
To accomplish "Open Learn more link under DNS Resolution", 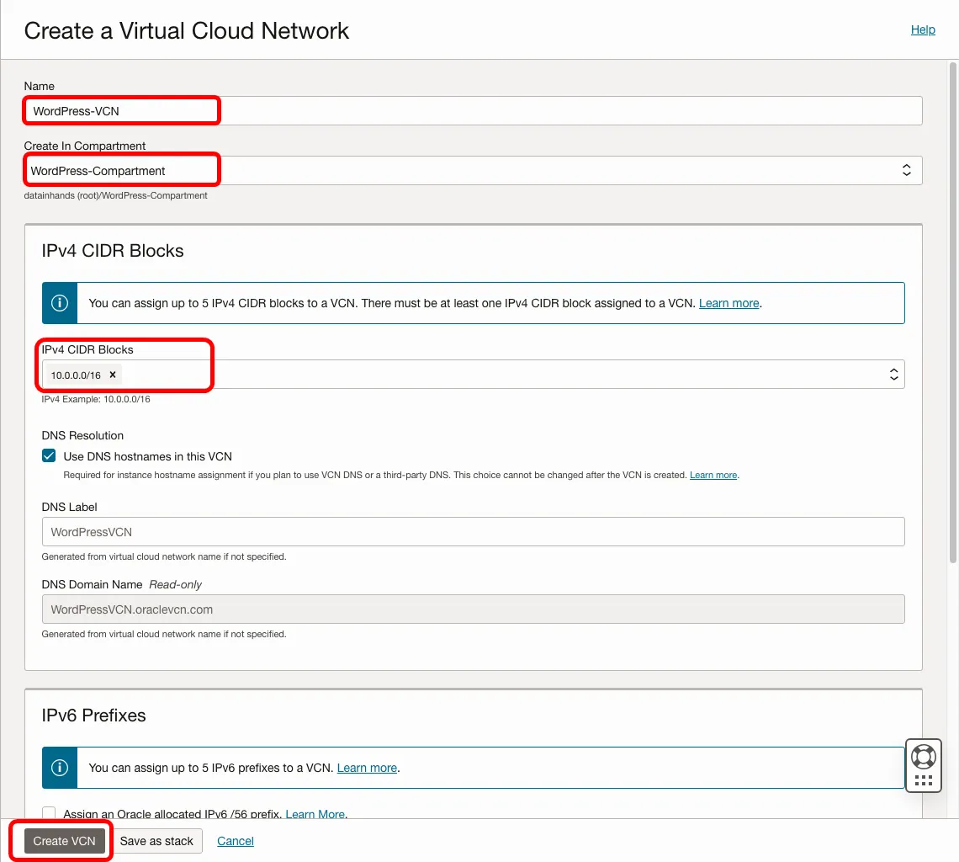I will (713, 475).
